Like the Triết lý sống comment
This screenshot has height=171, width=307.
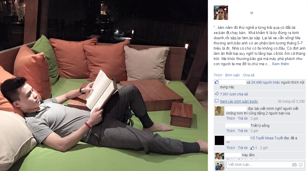(x=230, y=131)
